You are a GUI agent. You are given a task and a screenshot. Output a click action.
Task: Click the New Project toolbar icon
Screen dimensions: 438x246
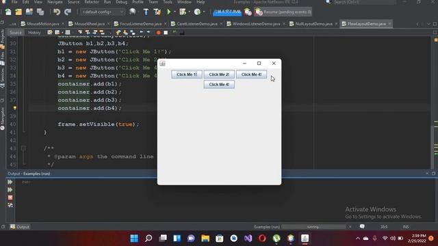coord(18,12)
